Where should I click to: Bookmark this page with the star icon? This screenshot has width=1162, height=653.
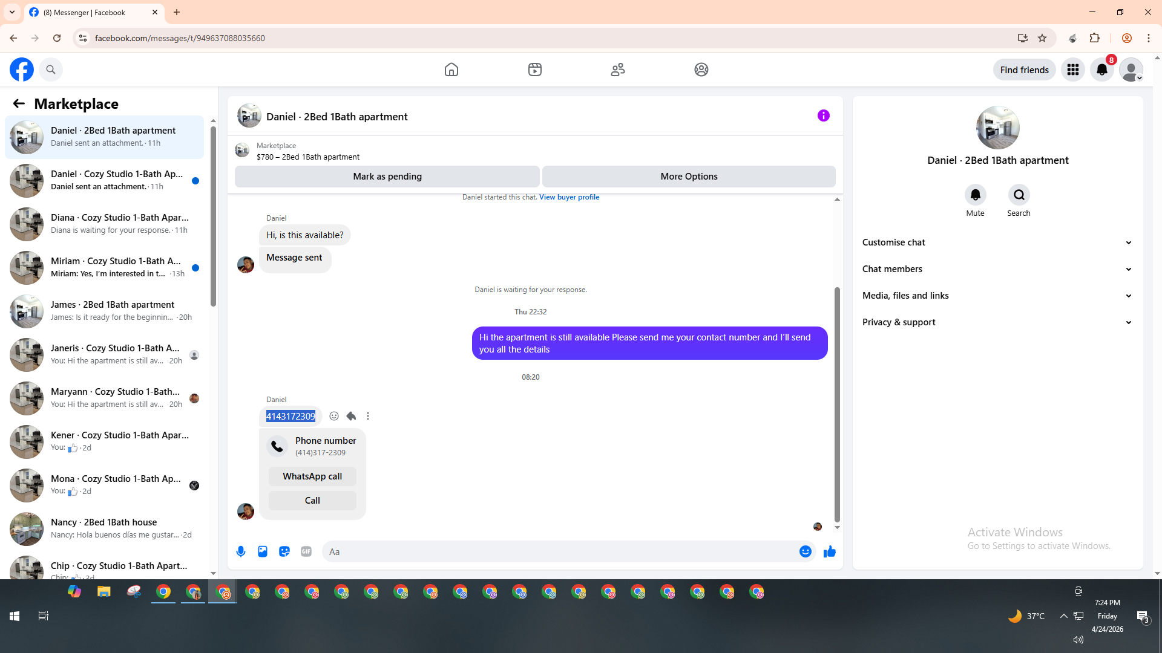pyautogui.click(x=1042, y=38)
